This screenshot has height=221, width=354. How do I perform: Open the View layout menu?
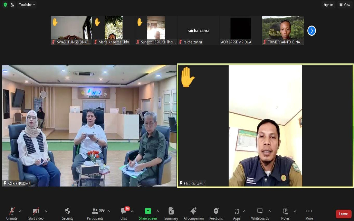pyautogui.click(x=345, y=5)
